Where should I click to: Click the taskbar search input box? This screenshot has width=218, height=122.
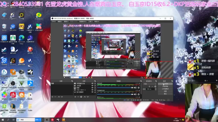[x=26, y=120]
